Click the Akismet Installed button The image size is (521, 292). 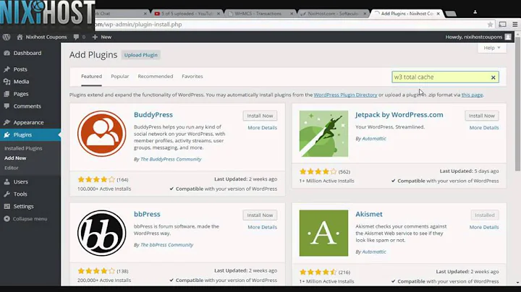click(484, 215)
